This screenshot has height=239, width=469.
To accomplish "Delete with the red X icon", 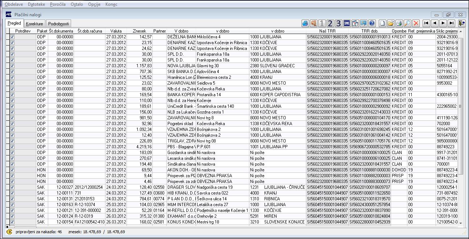I will coord(416,23).
